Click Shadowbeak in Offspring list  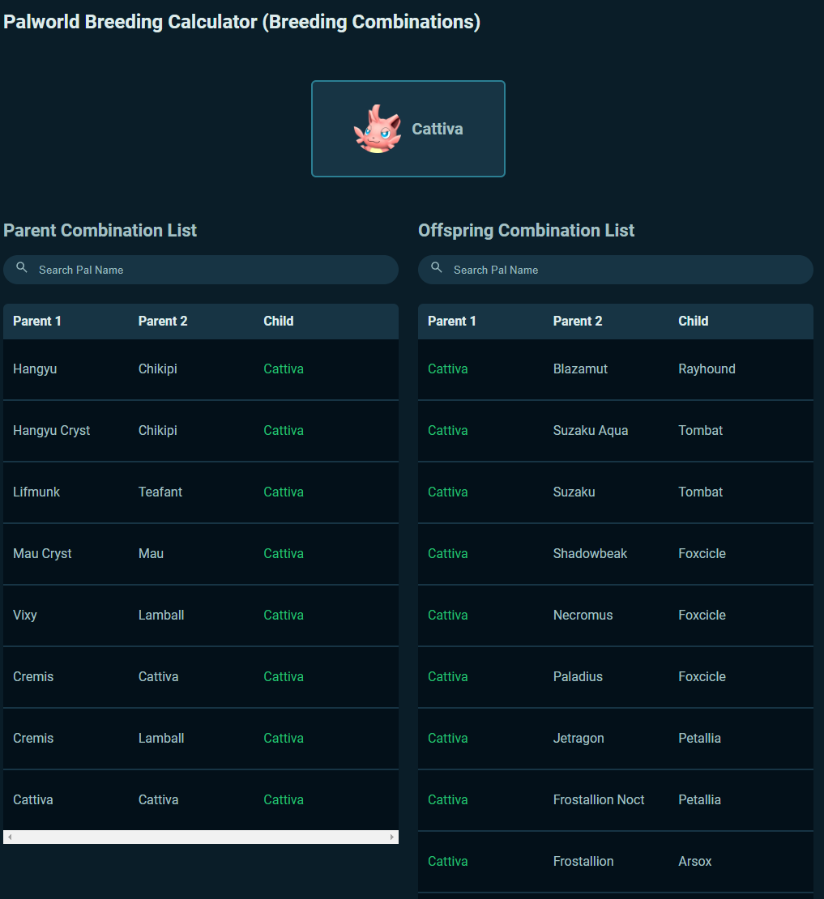pyautogui.click(x=590, y=553)
